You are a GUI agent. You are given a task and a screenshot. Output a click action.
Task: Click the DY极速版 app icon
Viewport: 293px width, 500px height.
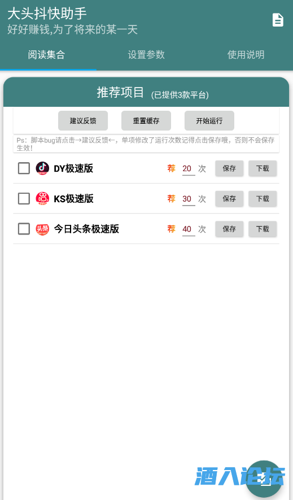42,168
